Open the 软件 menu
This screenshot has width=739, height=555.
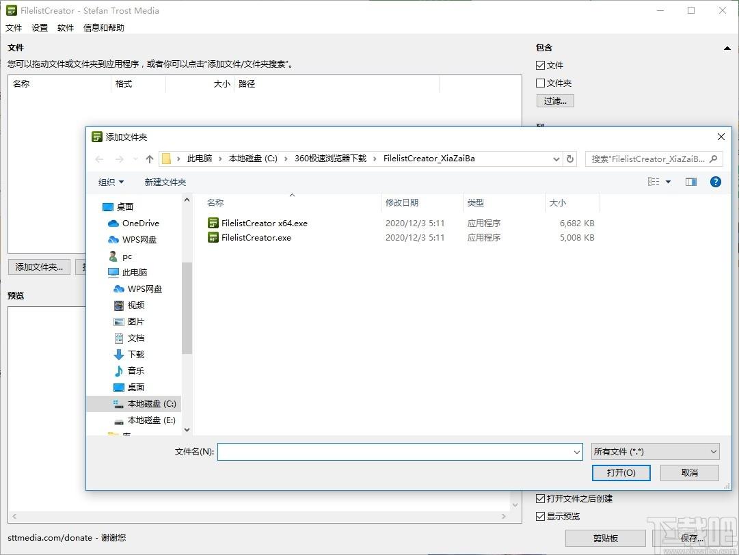(66, 28)
